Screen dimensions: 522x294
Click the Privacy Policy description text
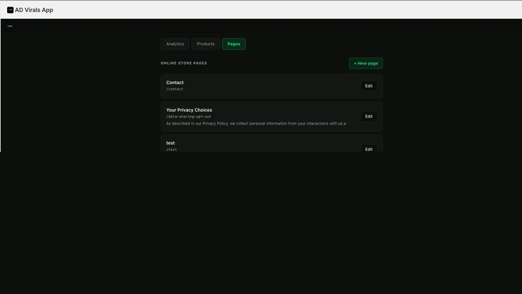tap(256, 123)
